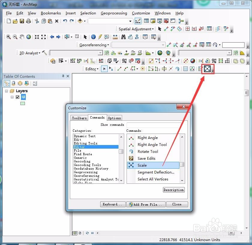252x245 pixels.
Task: Open the Editor dropdown menu
Action: point(92,69)
